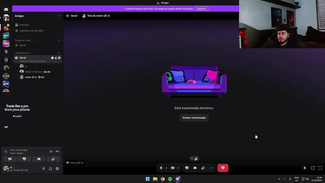Collapse the Canais de Voz category
The width and height of the screenshot is (325, 183).
coord(23,53)
